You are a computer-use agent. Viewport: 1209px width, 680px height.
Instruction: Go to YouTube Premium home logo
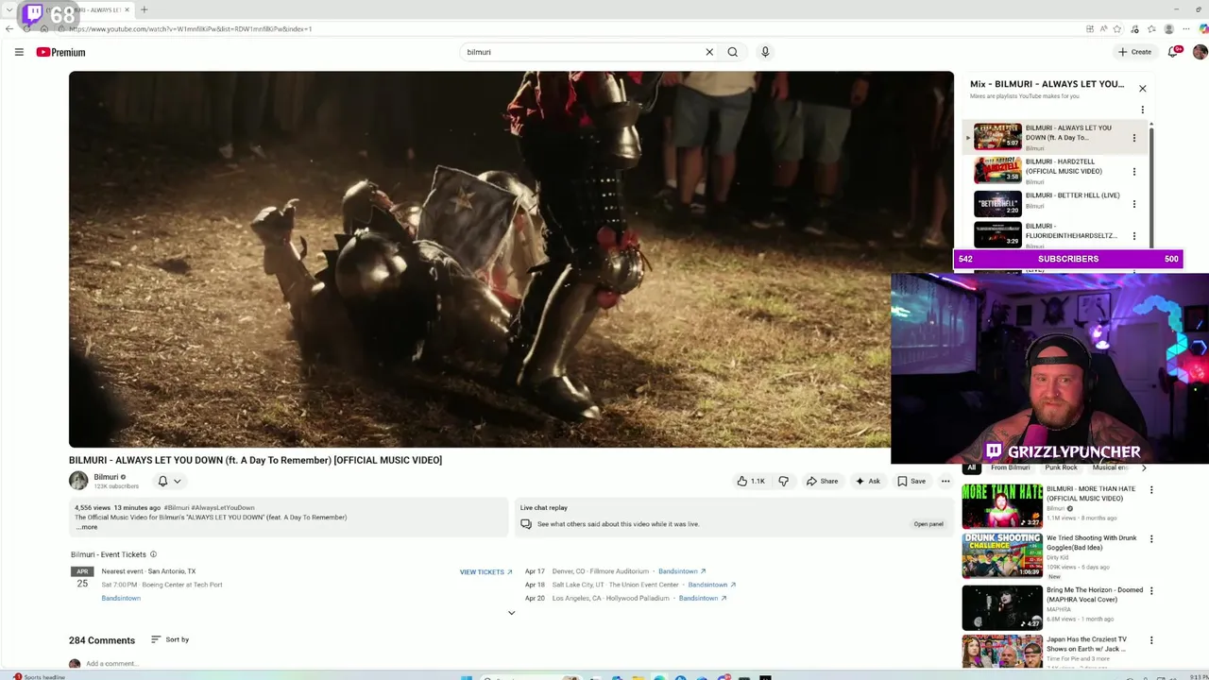point(60,52)
